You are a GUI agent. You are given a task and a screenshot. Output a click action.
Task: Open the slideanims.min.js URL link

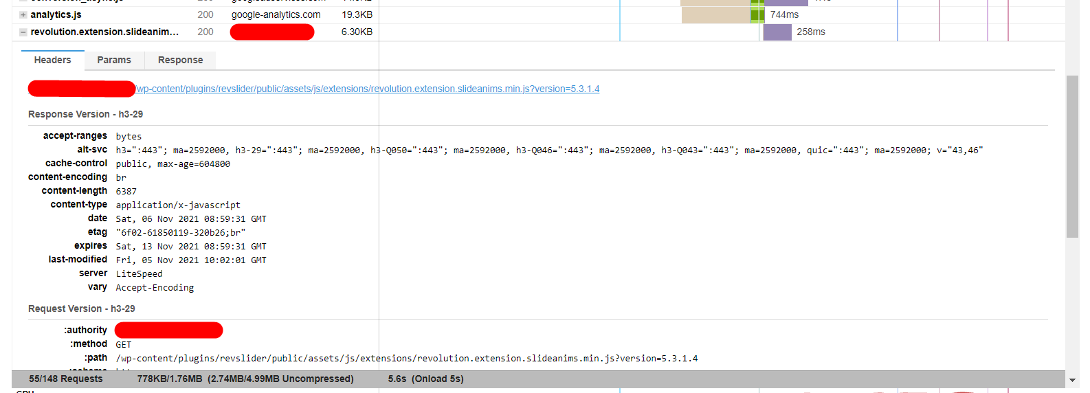(368, 89)
